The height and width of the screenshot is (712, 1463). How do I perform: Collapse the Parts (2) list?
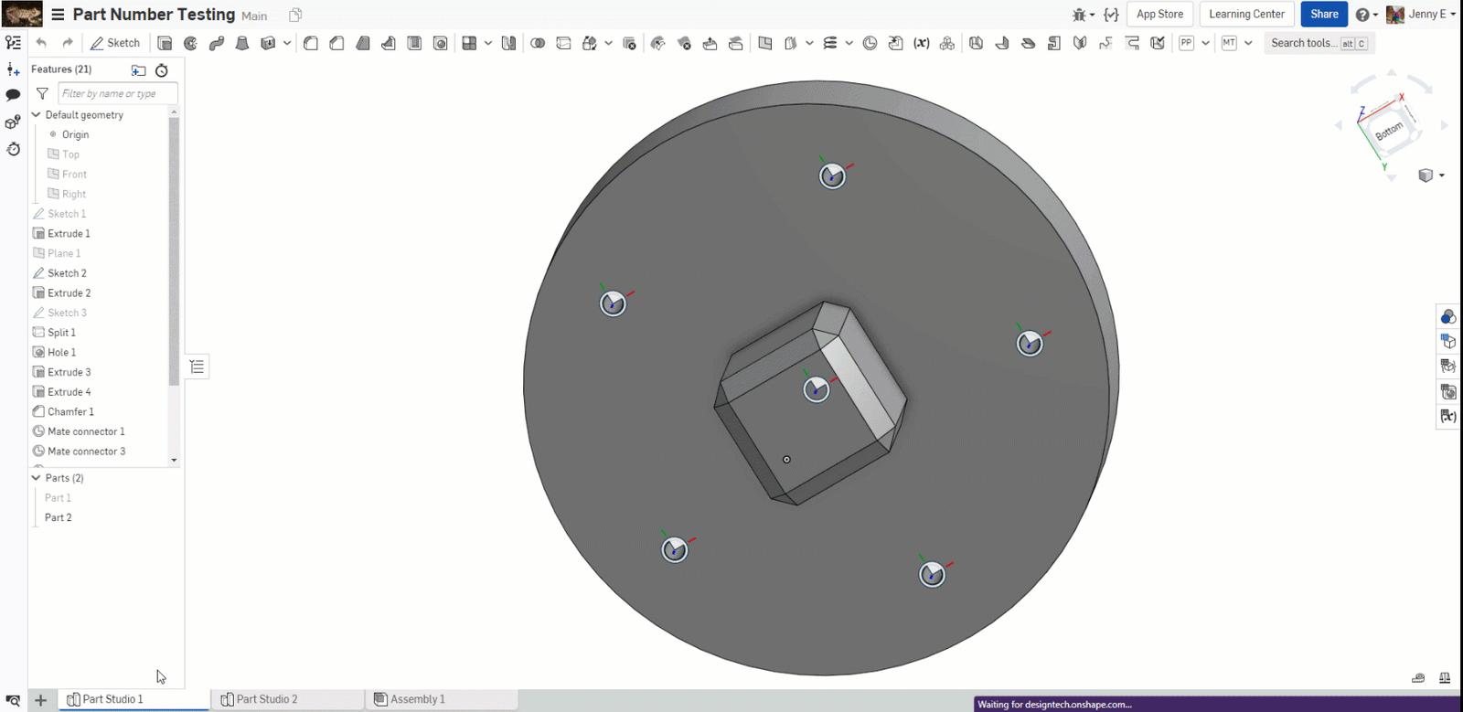tap(37, 478)
